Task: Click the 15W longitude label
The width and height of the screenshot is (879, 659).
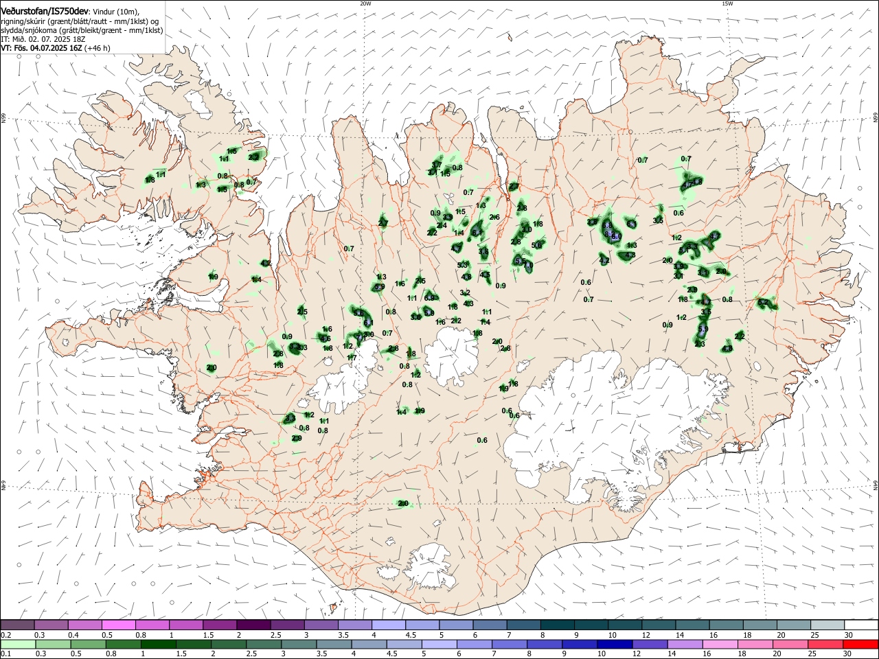Action: 727,3
